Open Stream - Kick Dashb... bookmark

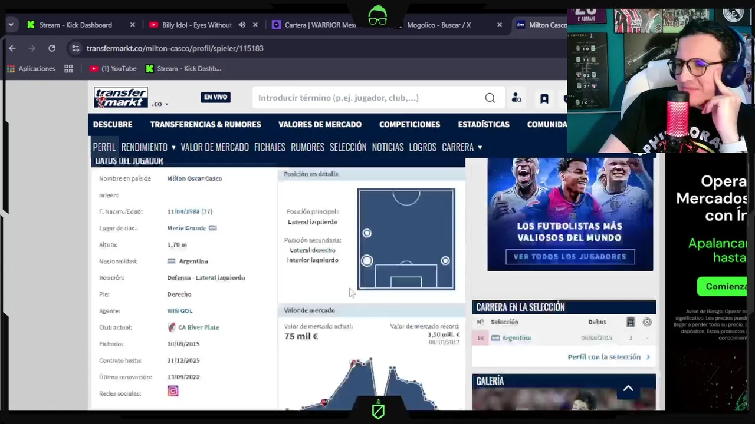(x=183, y=68)
